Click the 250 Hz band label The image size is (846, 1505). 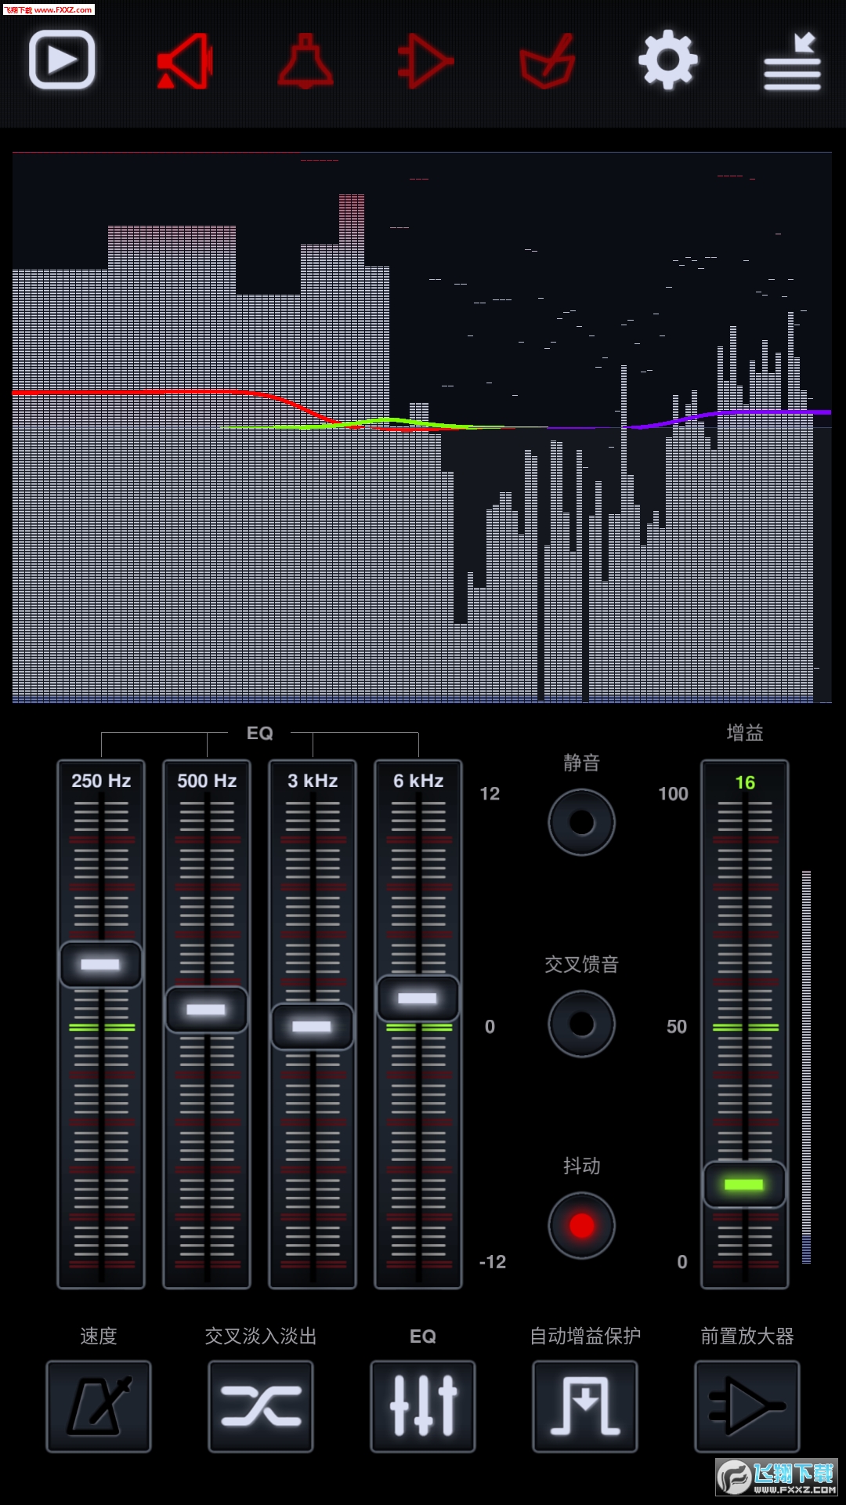[101, 781]
